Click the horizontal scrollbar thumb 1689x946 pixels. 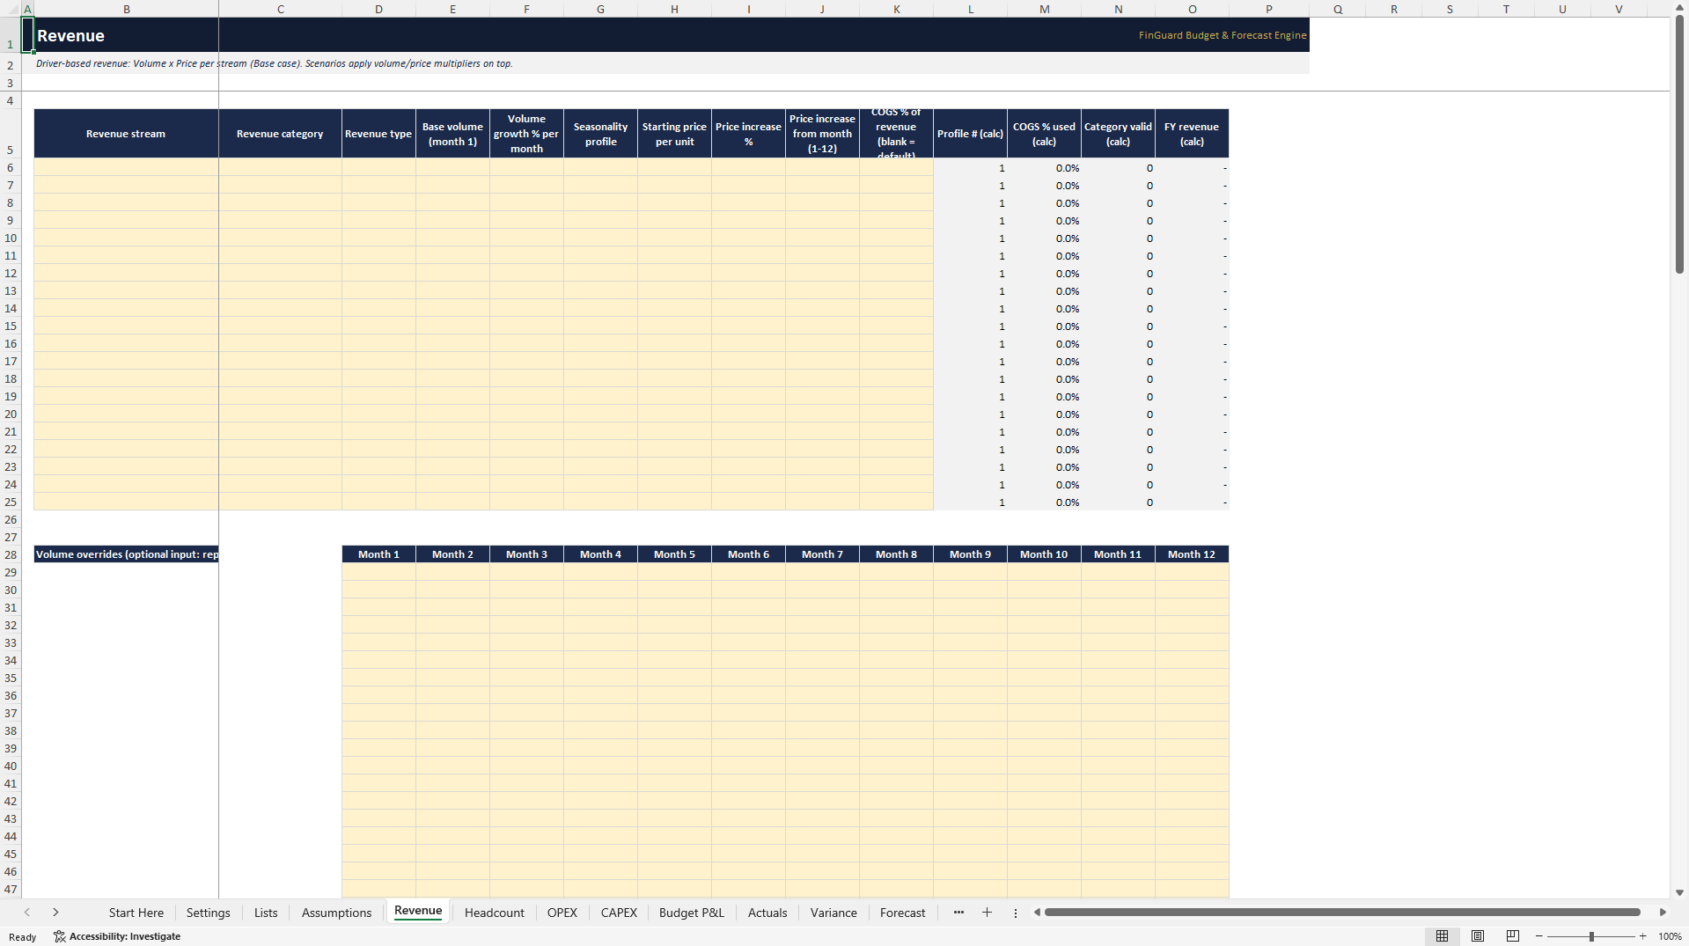pyautogui.click(x=1342, y=913)
